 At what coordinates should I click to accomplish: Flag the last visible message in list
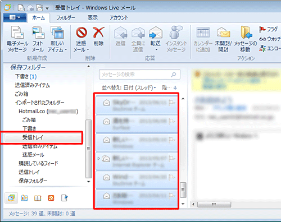tap(171, 196)
